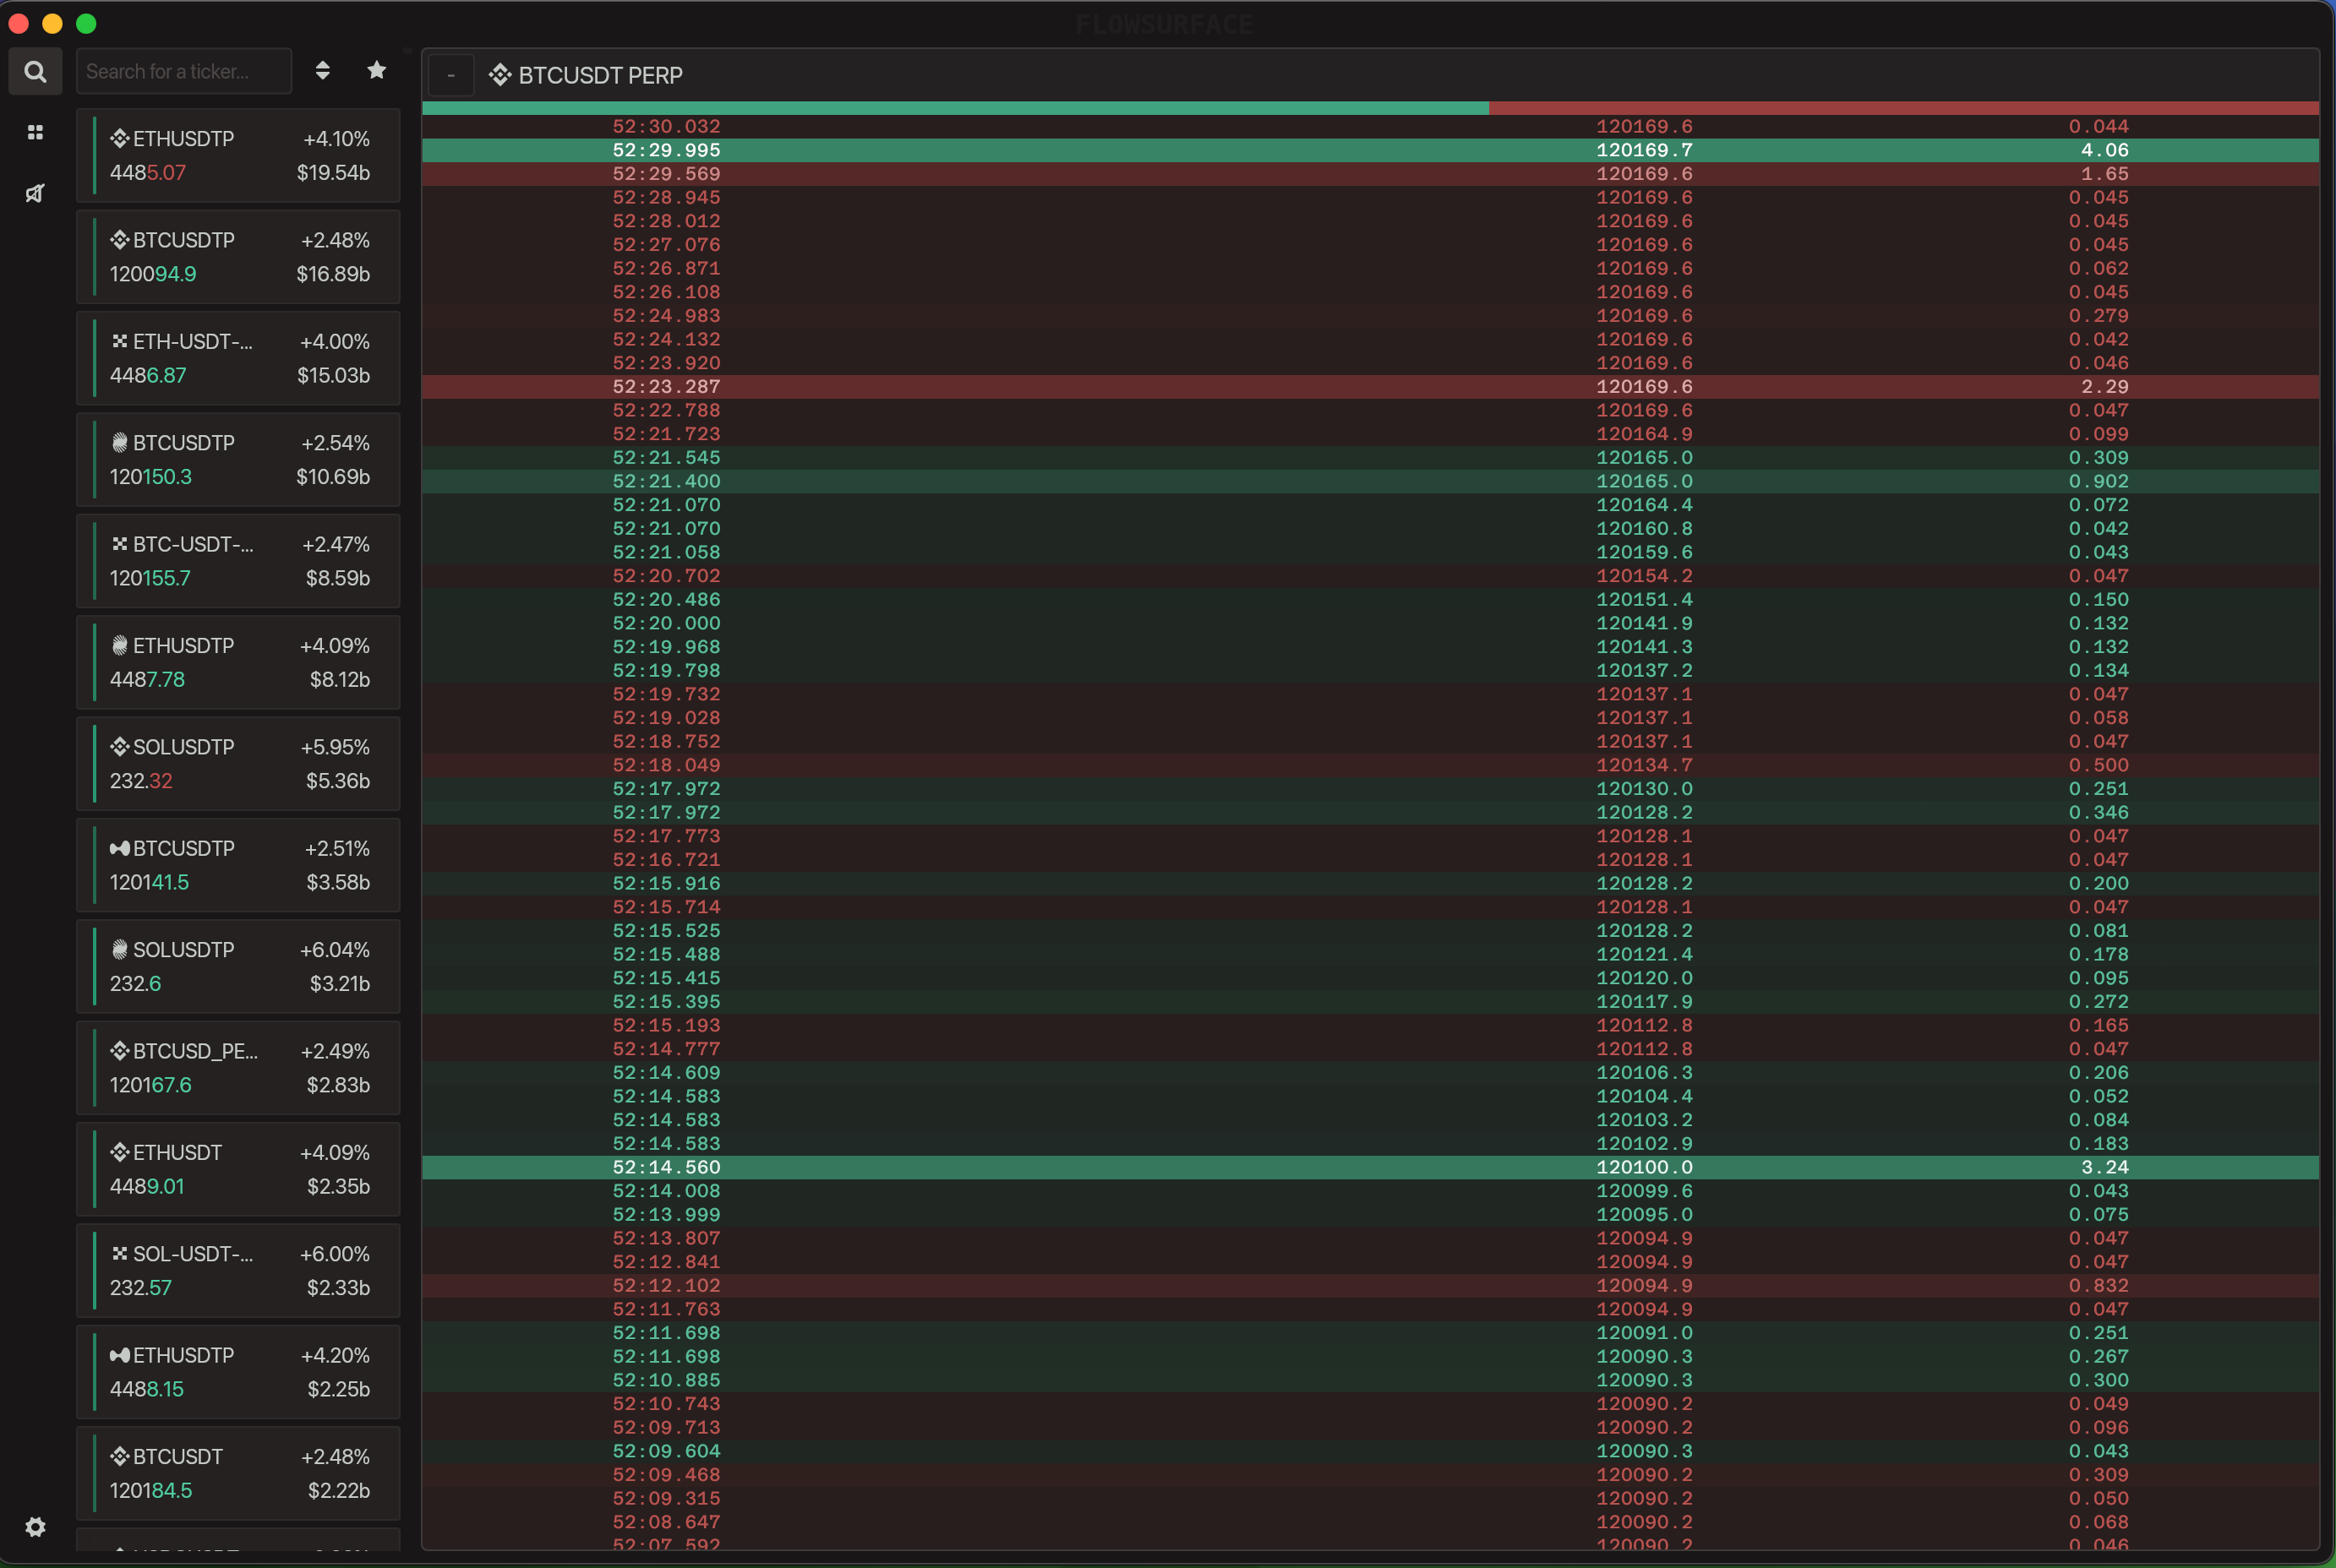The image size is (2336, 1568).
Task: Click the Binance icon in pane title
Action: [x=500, y=75]
